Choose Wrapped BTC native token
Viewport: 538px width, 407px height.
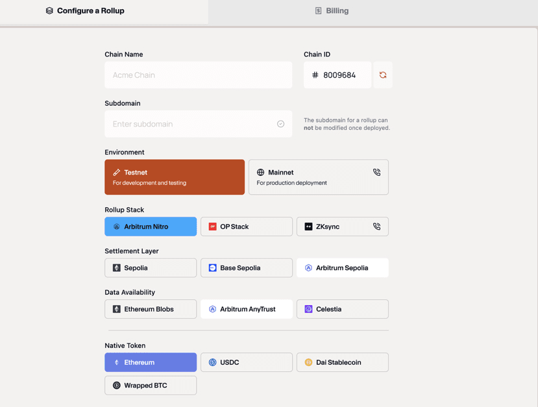pos(151,386)
